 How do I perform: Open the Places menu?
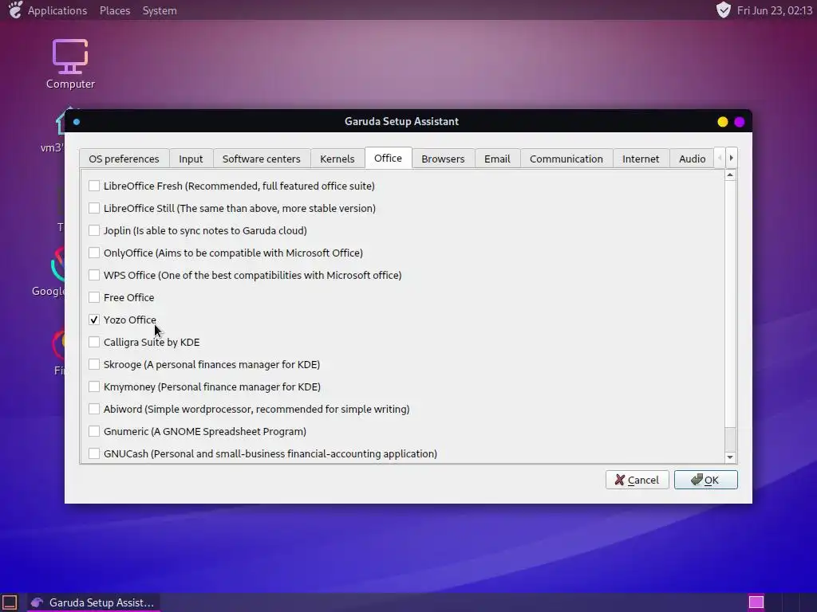pos(115,10)
